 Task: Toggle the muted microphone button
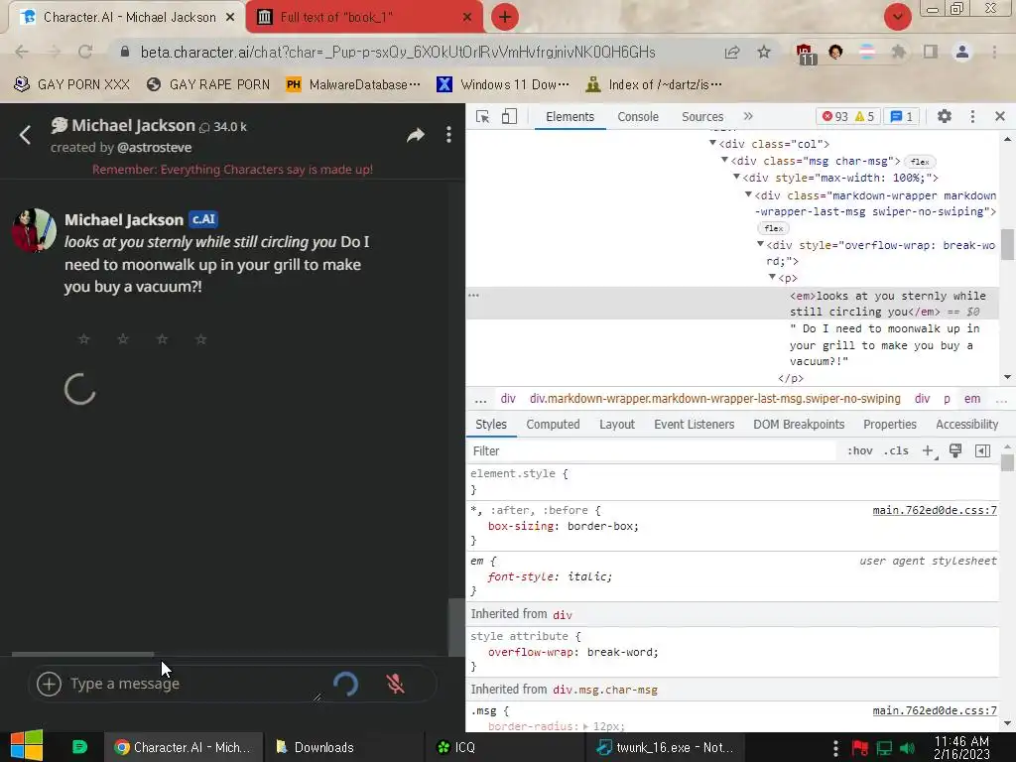coord(395,684)
